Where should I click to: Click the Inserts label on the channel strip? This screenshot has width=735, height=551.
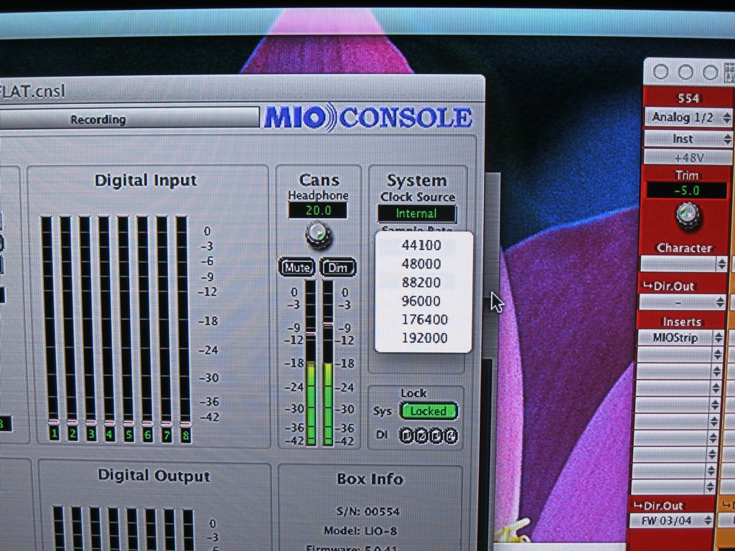coord(682,321)
